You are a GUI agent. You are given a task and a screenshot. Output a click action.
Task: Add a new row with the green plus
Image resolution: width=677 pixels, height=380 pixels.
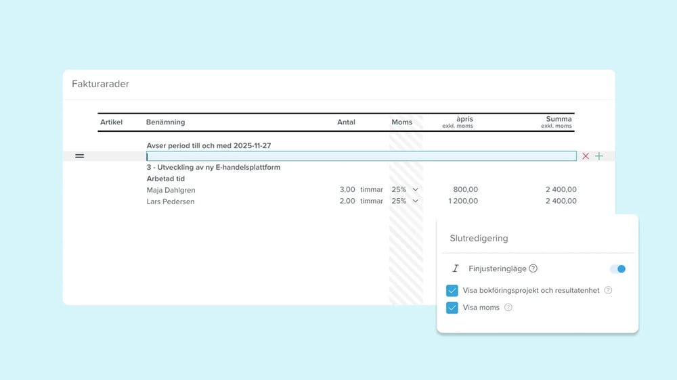coord(598,156)
